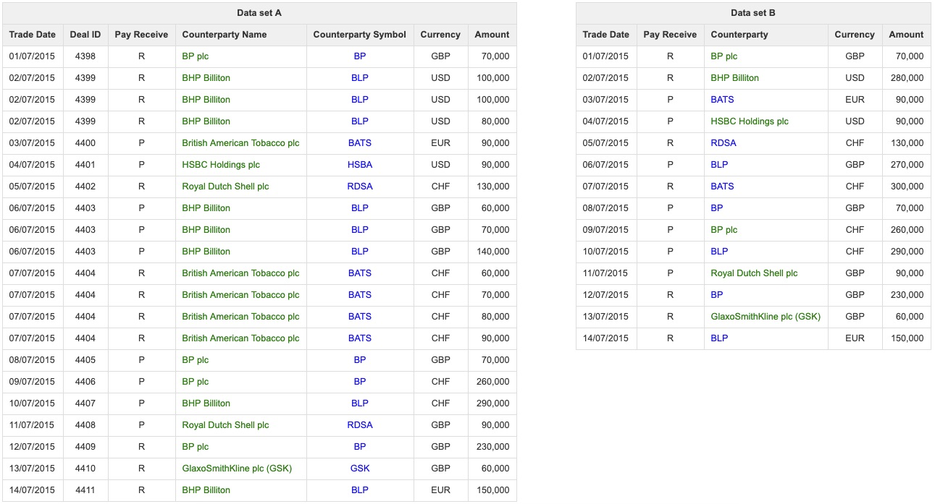Open 'HSBC Holdings plc' in Data set B
The width and height of the screenshot is (935, 504).
tap(750, 121)
